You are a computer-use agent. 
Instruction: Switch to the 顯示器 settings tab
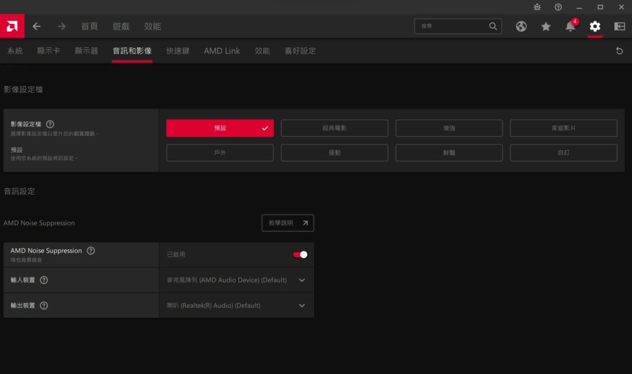[86, 51]
